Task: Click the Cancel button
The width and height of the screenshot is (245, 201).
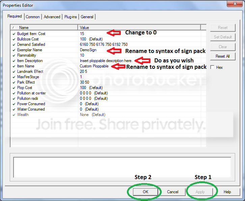Action: (x=173, y=192)
